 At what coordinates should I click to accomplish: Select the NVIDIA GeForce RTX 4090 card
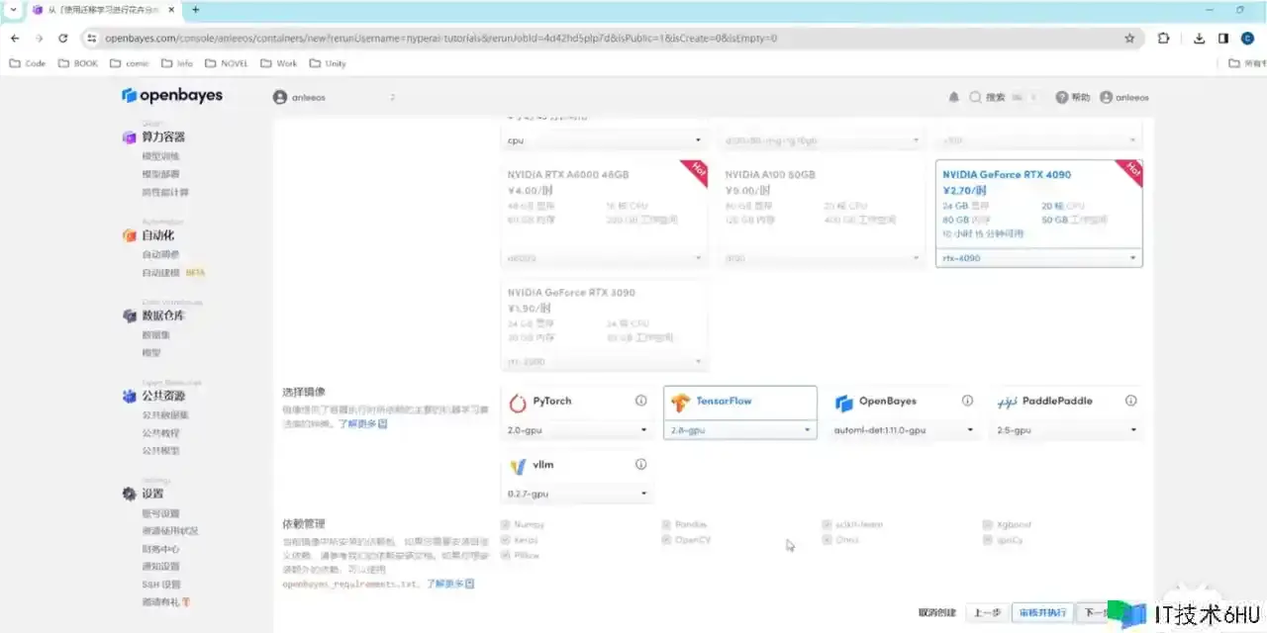(1038, 213)
